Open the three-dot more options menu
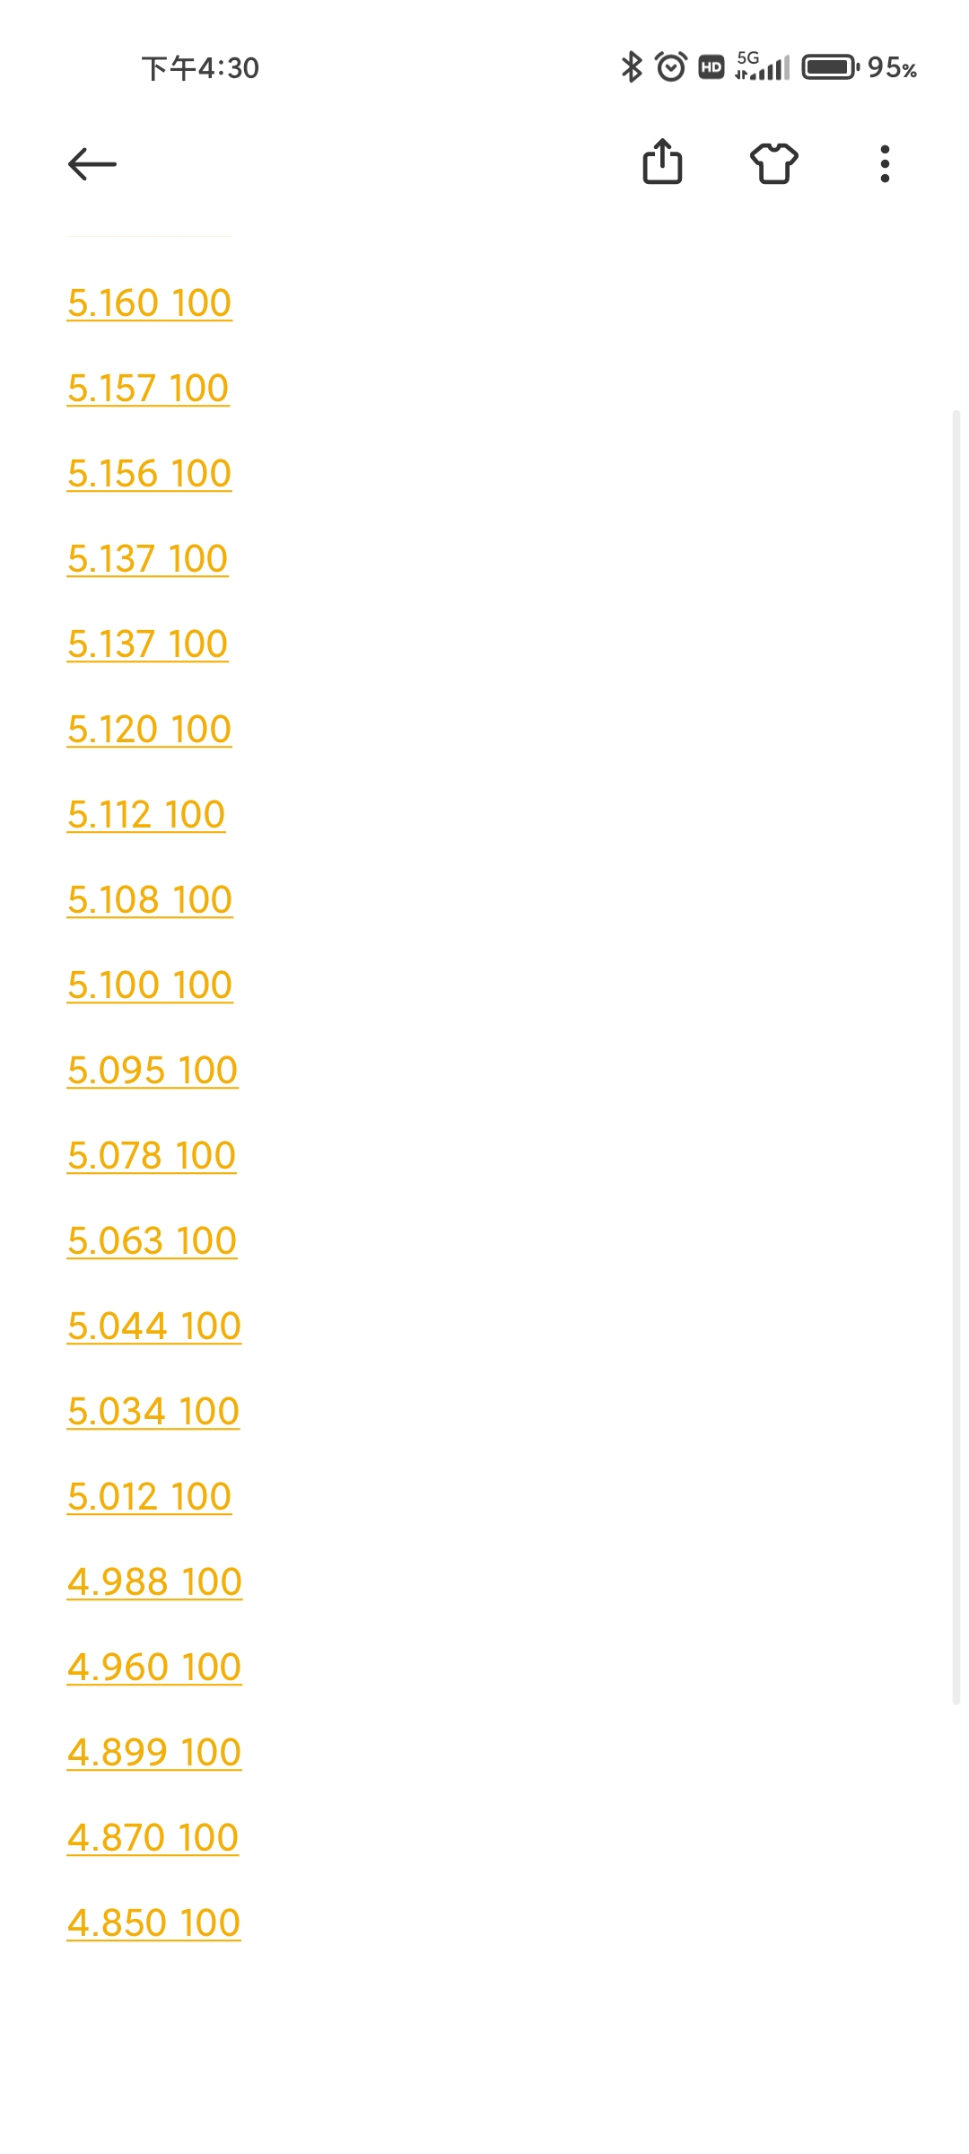Screen dimensions: 969x2154 [885, 164]
